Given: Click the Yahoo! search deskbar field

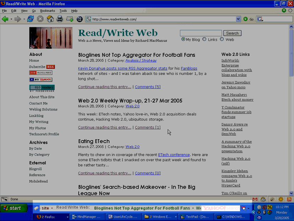Looking at the screenshot, I should (x=221, y=208).
